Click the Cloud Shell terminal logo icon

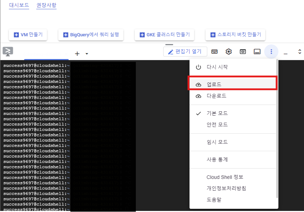[8, 52]
